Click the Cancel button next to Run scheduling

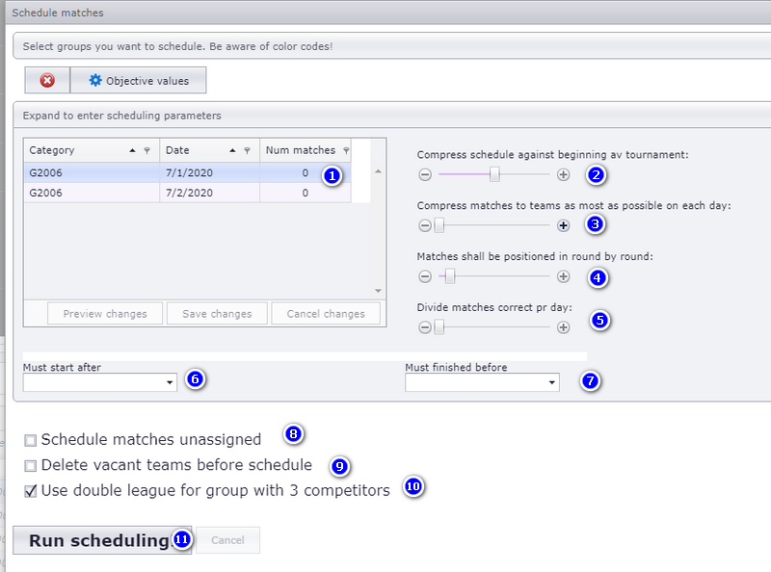(x=227, y=540)
